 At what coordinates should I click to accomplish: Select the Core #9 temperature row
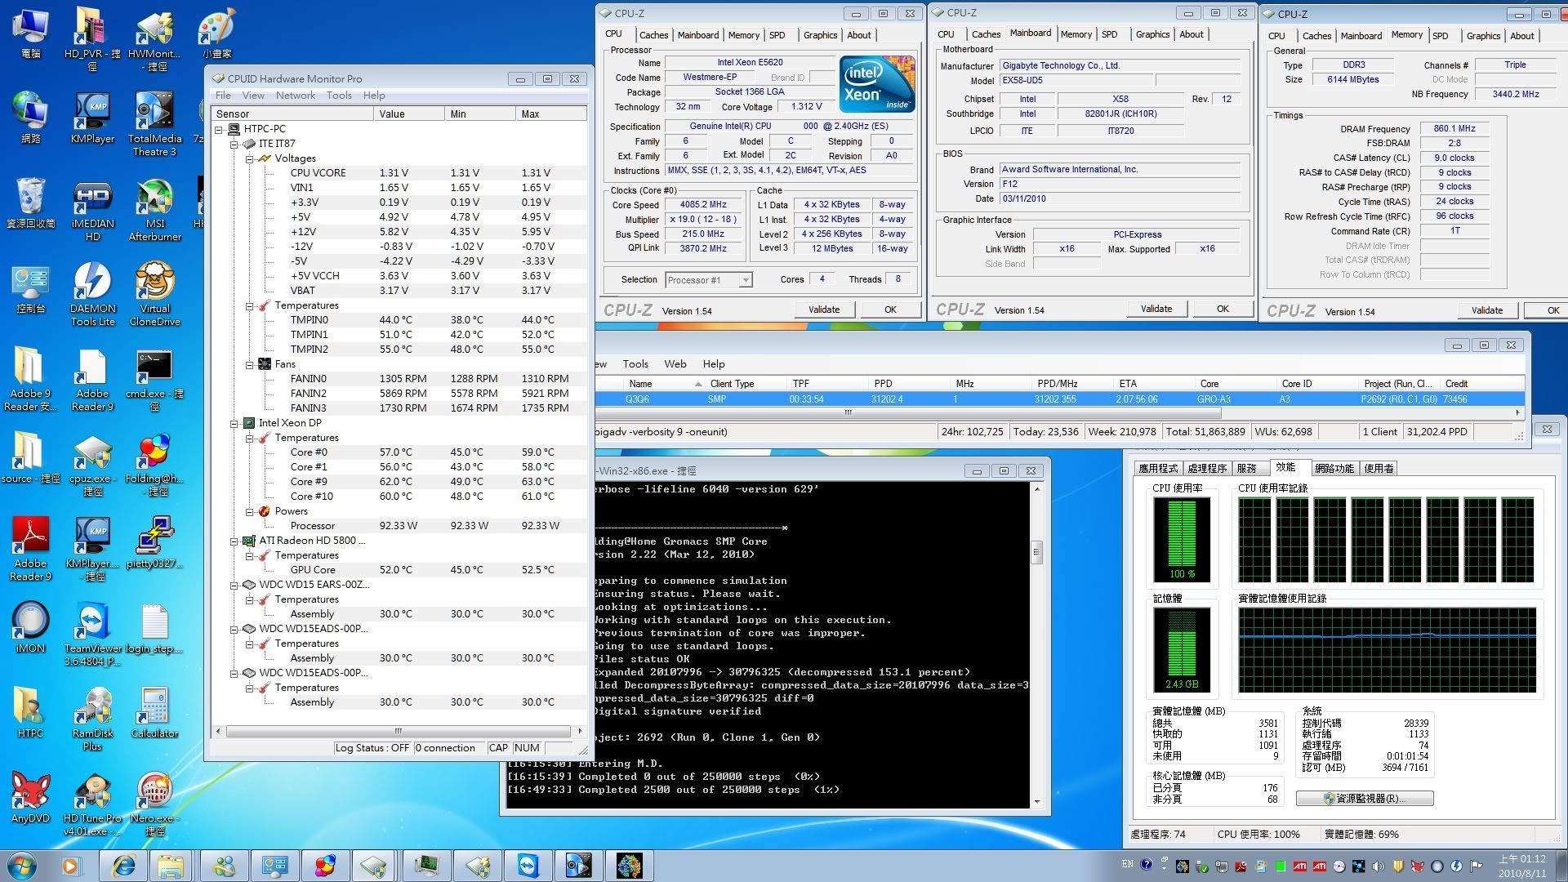pyautogui.click(x=399, y=482)
